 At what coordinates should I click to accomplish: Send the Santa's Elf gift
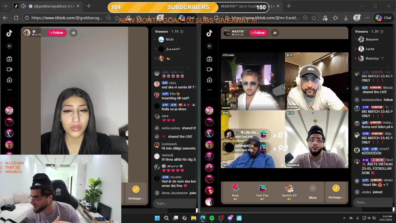pyautogui.click(x=289, y=191)
